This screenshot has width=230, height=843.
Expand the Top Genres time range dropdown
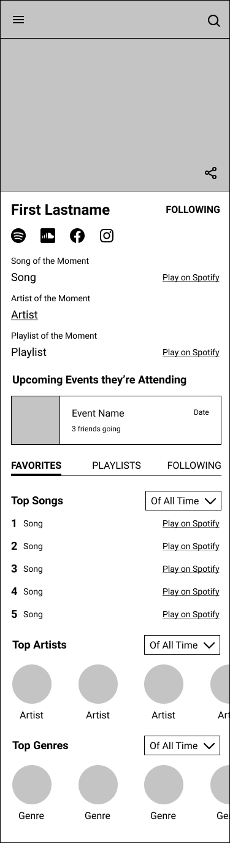coord(182,745)
